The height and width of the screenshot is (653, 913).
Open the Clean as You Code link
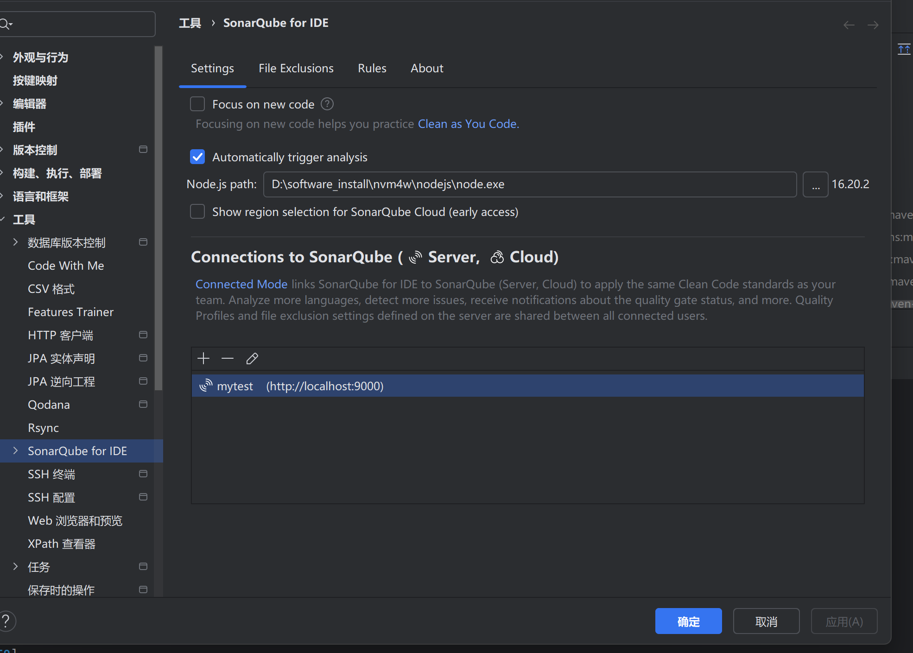click(x=468, y=124)
